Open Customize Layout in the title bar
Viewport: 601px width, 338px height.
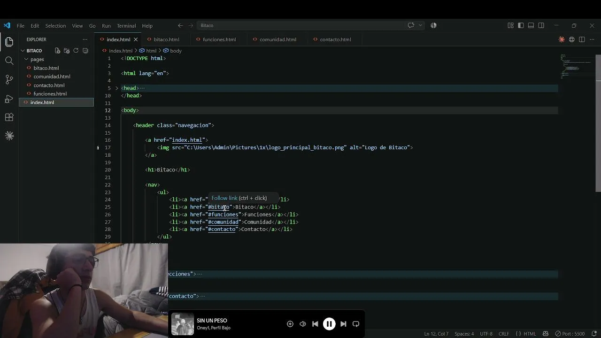tap(510, 25)
